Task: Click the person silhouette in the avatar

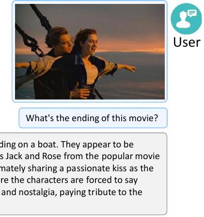Action: pos(183,20)
